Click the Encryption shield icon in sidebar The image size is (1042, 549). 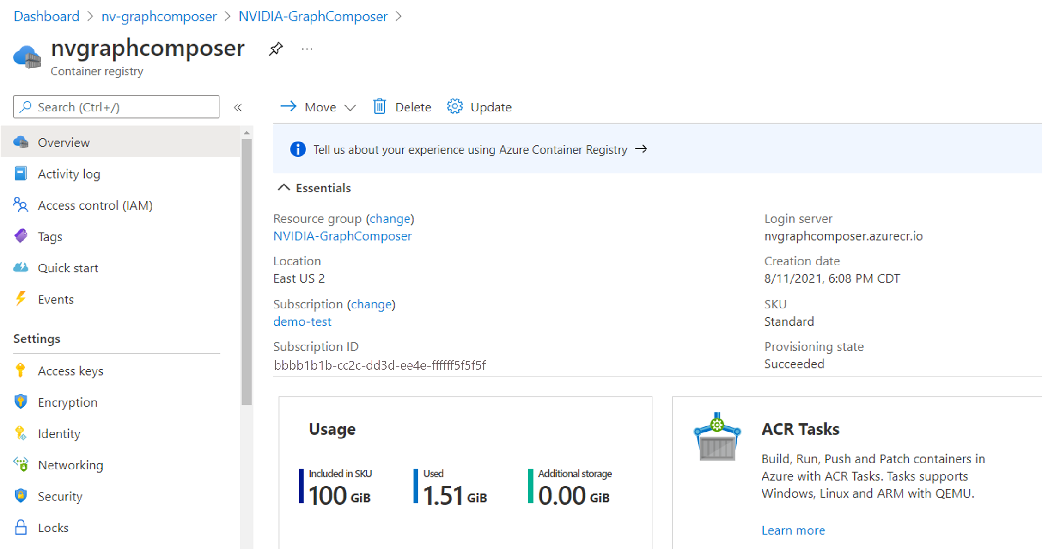tap(20, 401)
